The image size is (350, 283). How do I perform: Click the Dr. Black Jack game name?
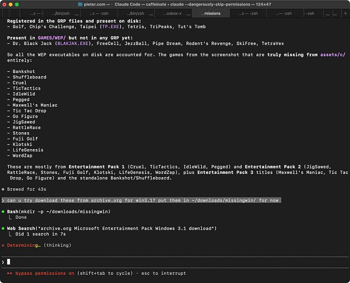[x=32, y=43]
